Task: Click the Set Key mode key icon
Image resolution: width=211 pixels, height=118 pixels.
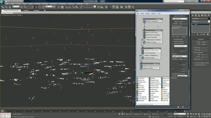Action: [165, 115]
